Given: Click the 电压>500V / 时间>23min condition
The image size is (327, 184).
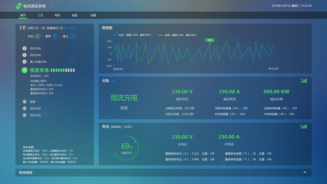Looking at the screenshot, I should click(46, 85).
